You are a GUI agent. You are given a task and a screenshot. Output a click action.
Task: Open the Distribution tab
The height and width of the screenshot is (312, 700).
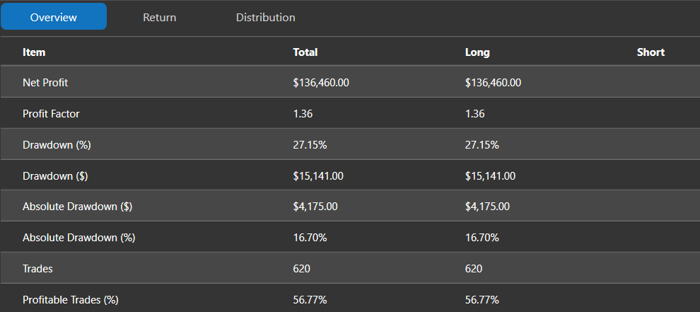[266, 18]
